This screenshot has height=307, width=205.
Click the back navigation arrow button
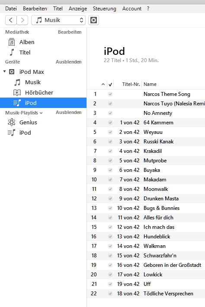(x=11, y=20)
